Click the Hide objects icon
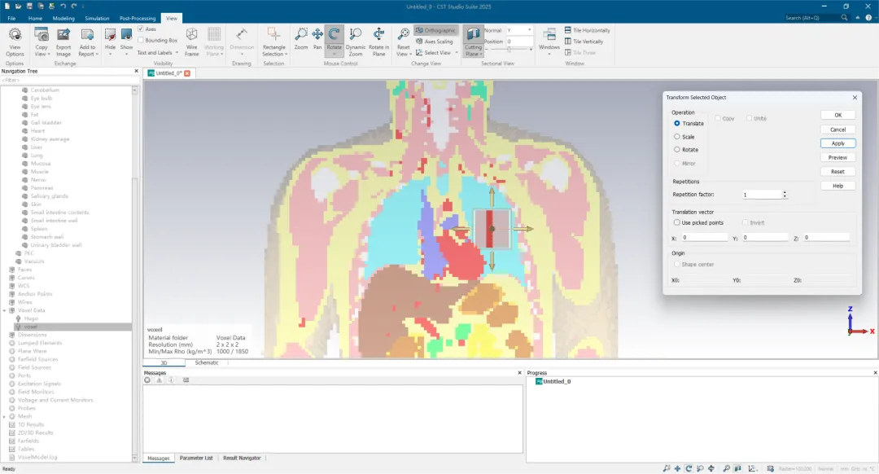879x474 pixels. [x=110, y=35]
